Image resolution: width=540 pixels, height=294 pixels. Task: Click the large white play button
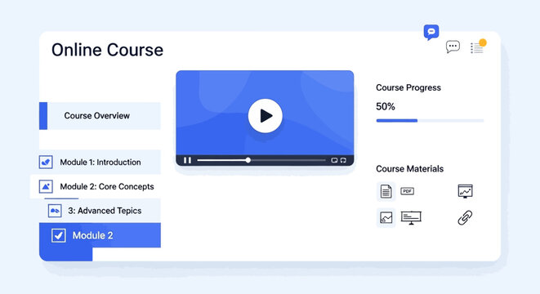point(266,116)
